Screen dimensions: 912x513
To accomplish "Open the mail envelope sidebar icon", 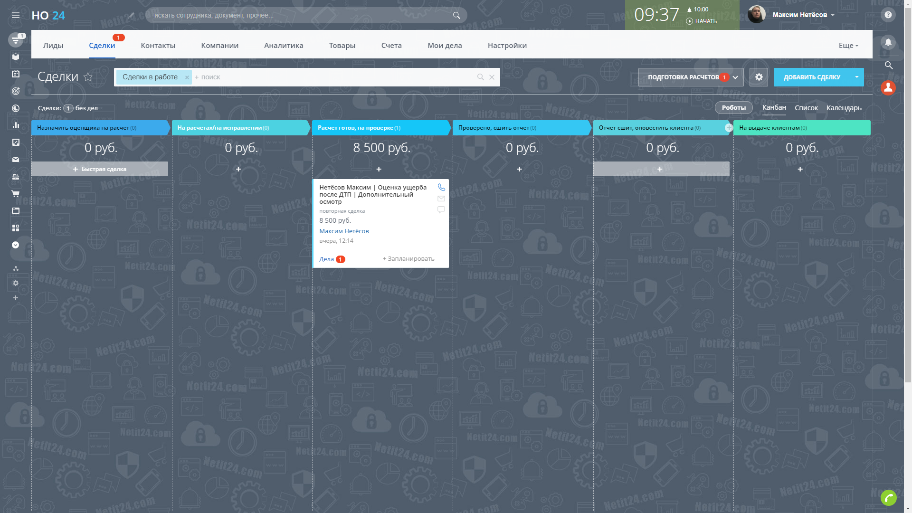I will coord(16,160).
